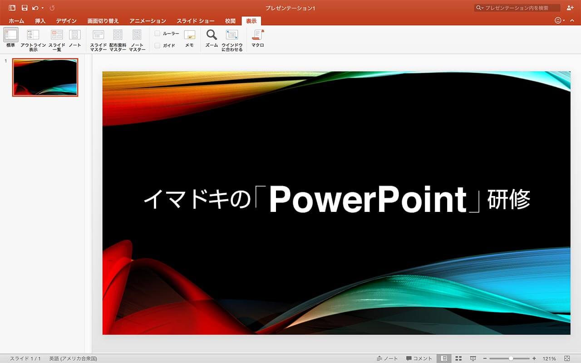The width and height of the screenshot is (581, 363).
Task: Select the 標準 (Normal) view icon
Action: pyautogui.click(x=11, y=35)
